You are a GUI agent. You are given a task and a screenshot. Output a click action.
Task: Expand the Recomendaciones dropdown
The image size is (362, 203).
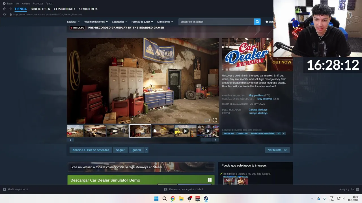pos(96,22)
